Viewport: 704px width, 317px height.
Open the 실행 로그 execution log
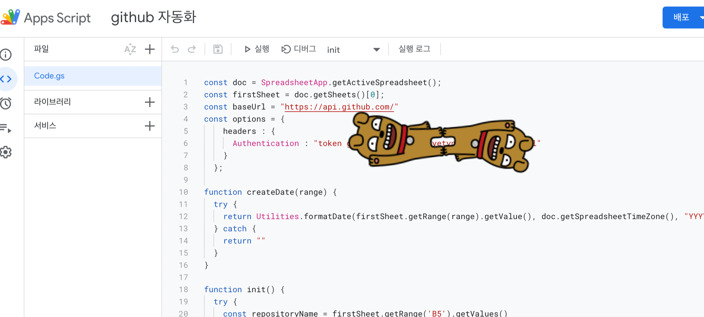coord(414,49)
